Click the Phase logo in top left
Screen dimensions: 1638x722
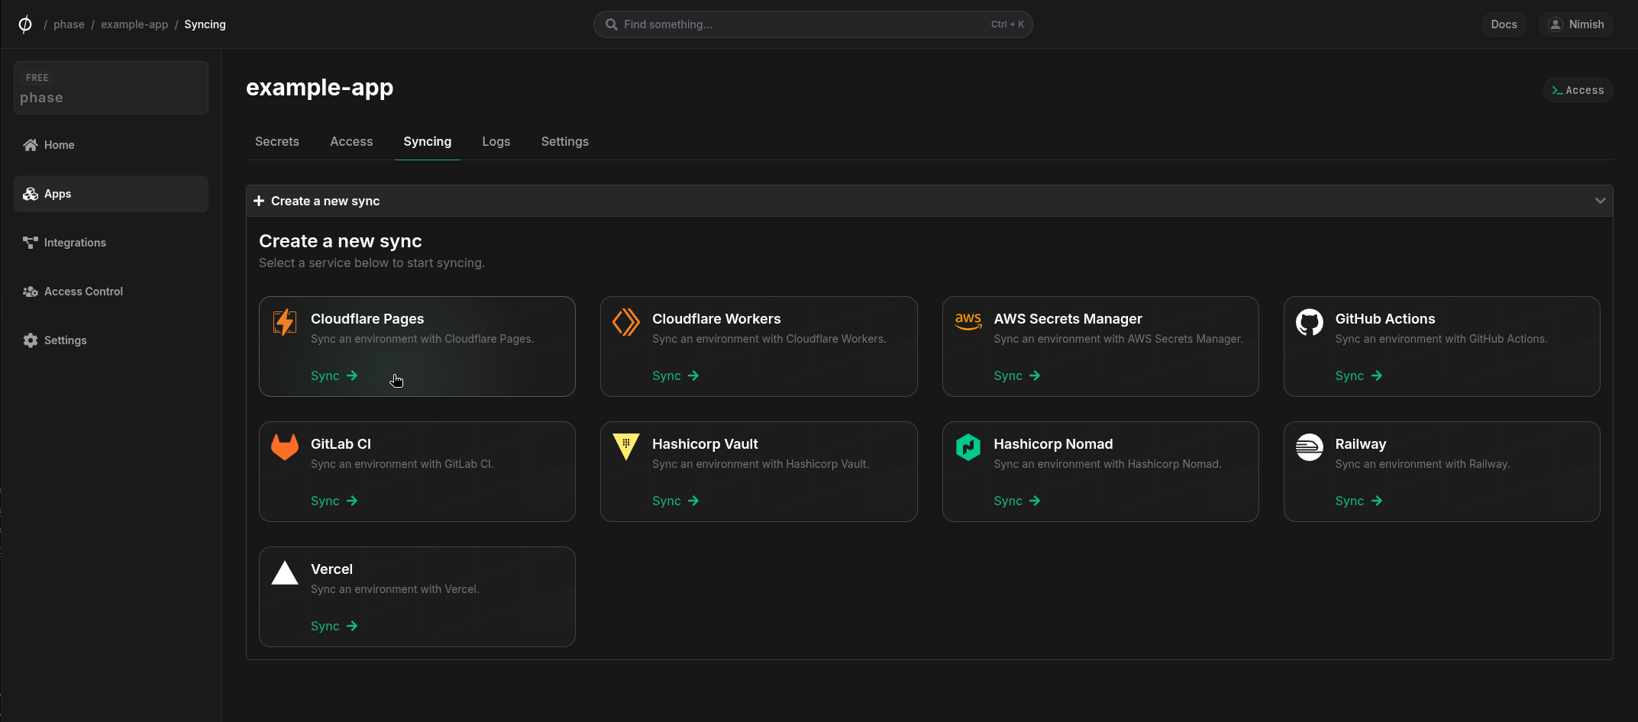click(24, 24)
